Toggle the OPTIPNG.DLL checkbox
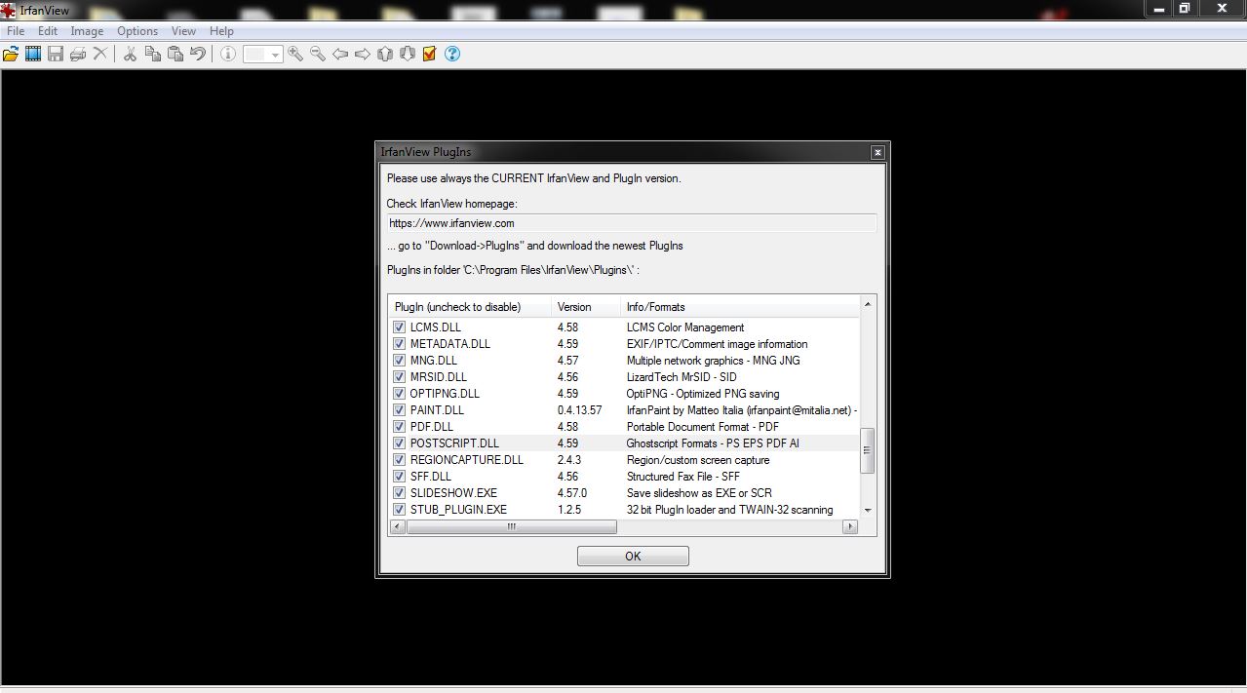This screenshot has width=1247, height=693. coord(399,394)
